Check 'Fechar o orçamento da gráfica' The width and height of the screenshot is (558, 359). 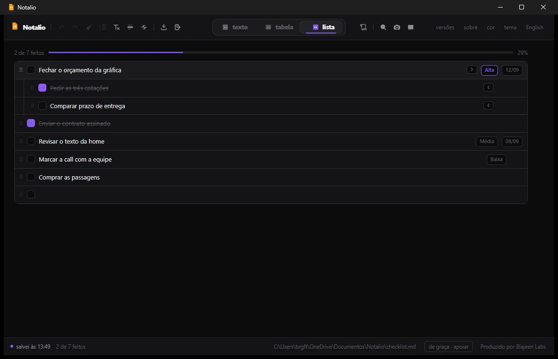[x=31, y=70]
